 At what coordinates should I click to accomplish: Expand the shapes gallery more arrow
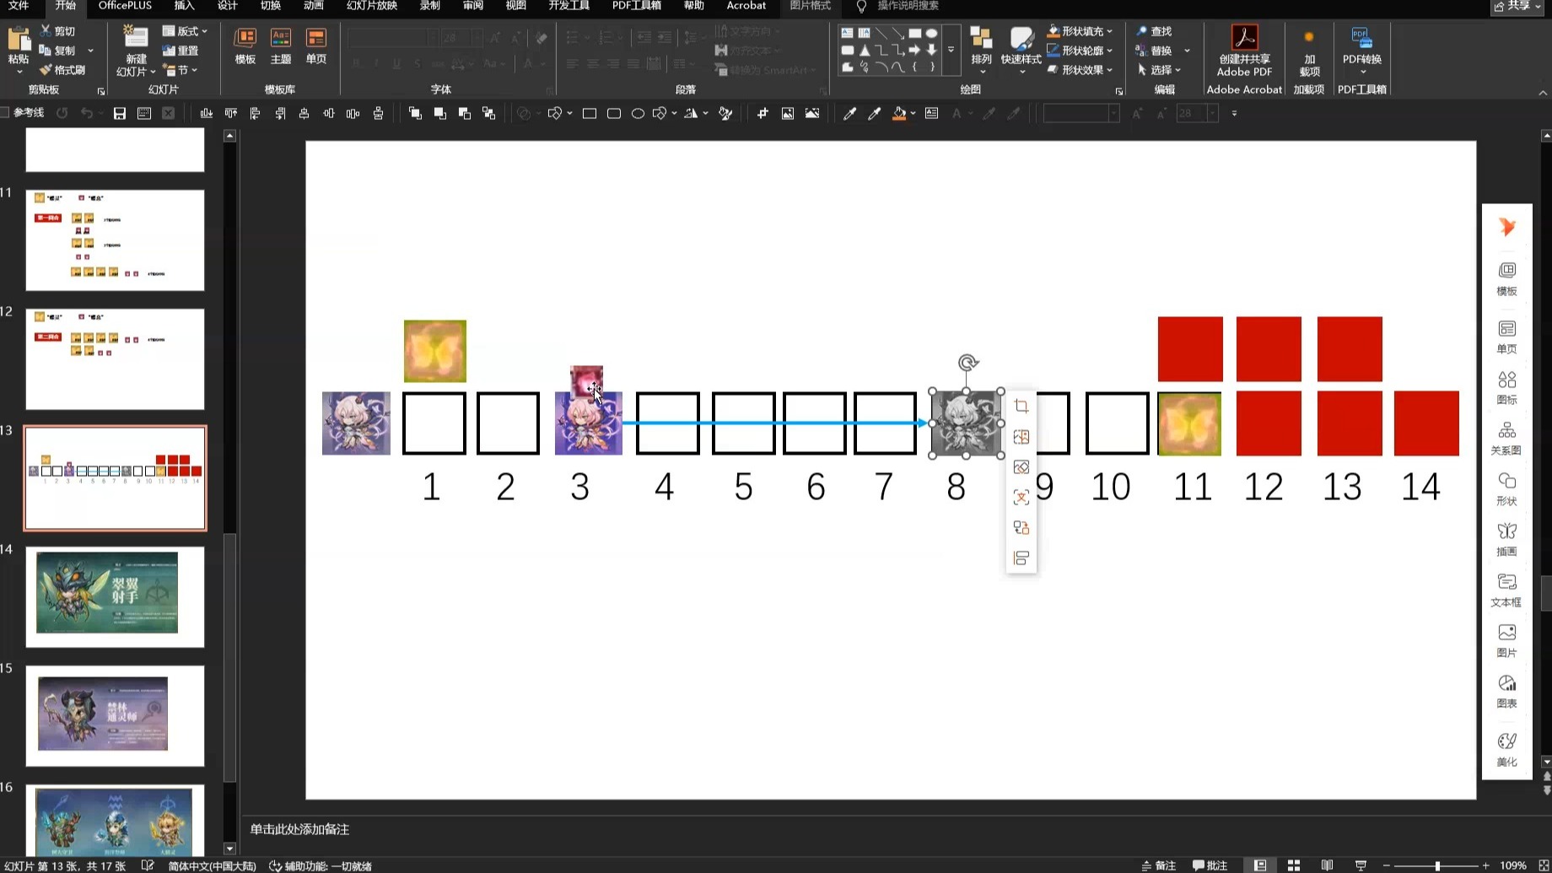pos(951,51)
